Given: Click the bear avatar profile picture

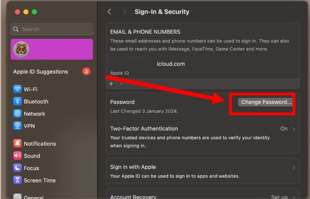Looking at the screenshot, I should coord(21,49).
